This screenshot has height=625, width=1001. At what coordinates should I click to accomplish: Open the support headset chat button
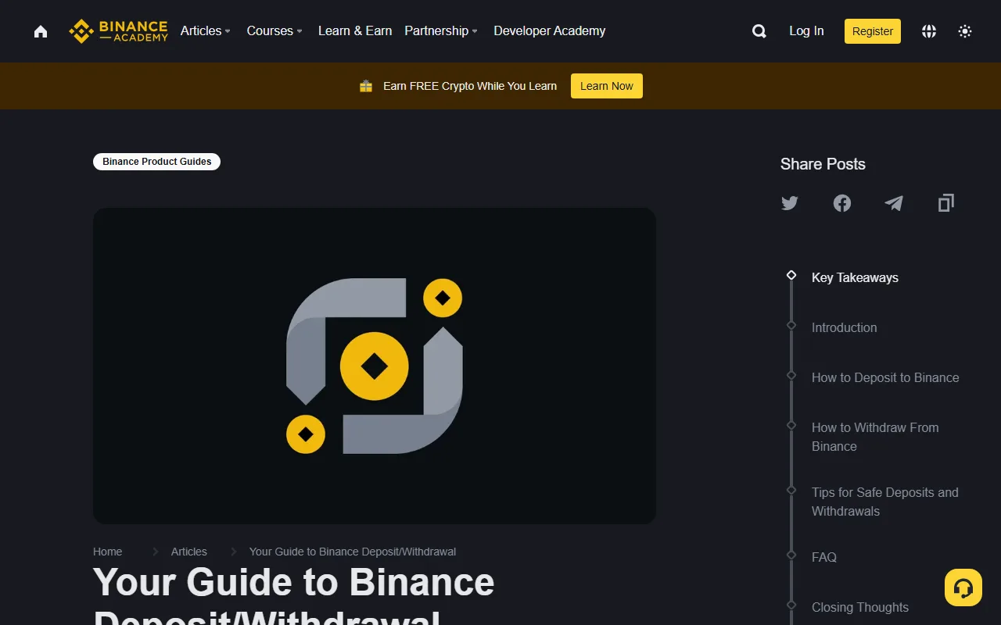(963, 587)
